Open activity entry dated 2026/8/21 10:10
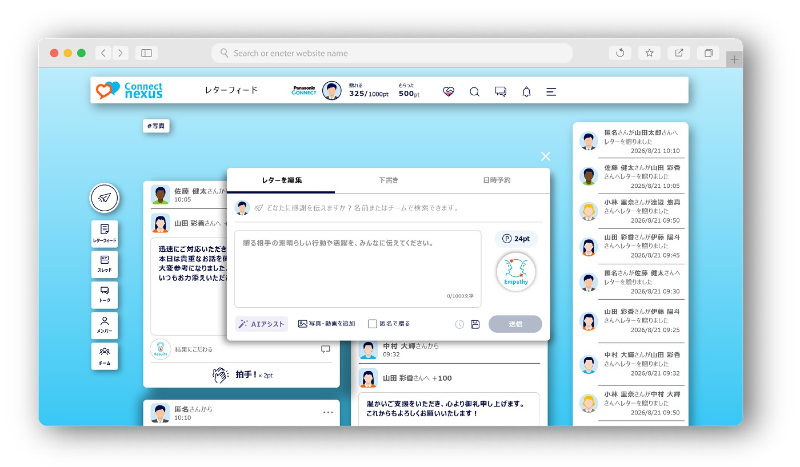 tap(631, 142)
